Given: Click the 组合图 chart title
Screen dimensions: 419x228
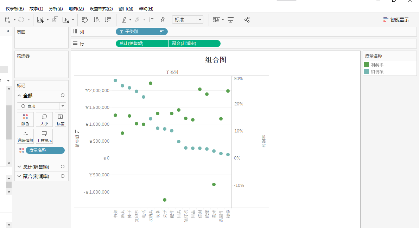Looking at the screenshot, I should (216, 60).
